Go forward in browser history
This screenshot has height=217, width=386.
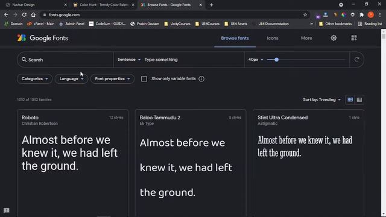tap(15, 14)
